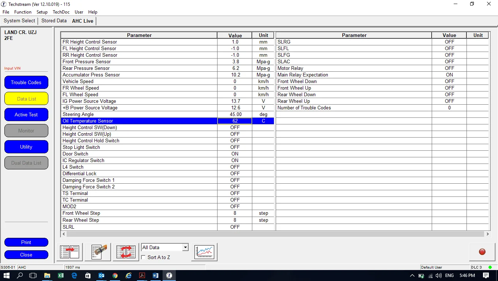Open the Windows notification center icon

tap(486, 276)
